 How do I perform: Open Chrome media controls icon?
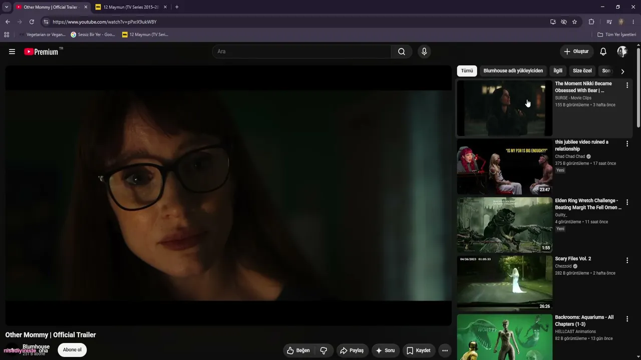609,22
